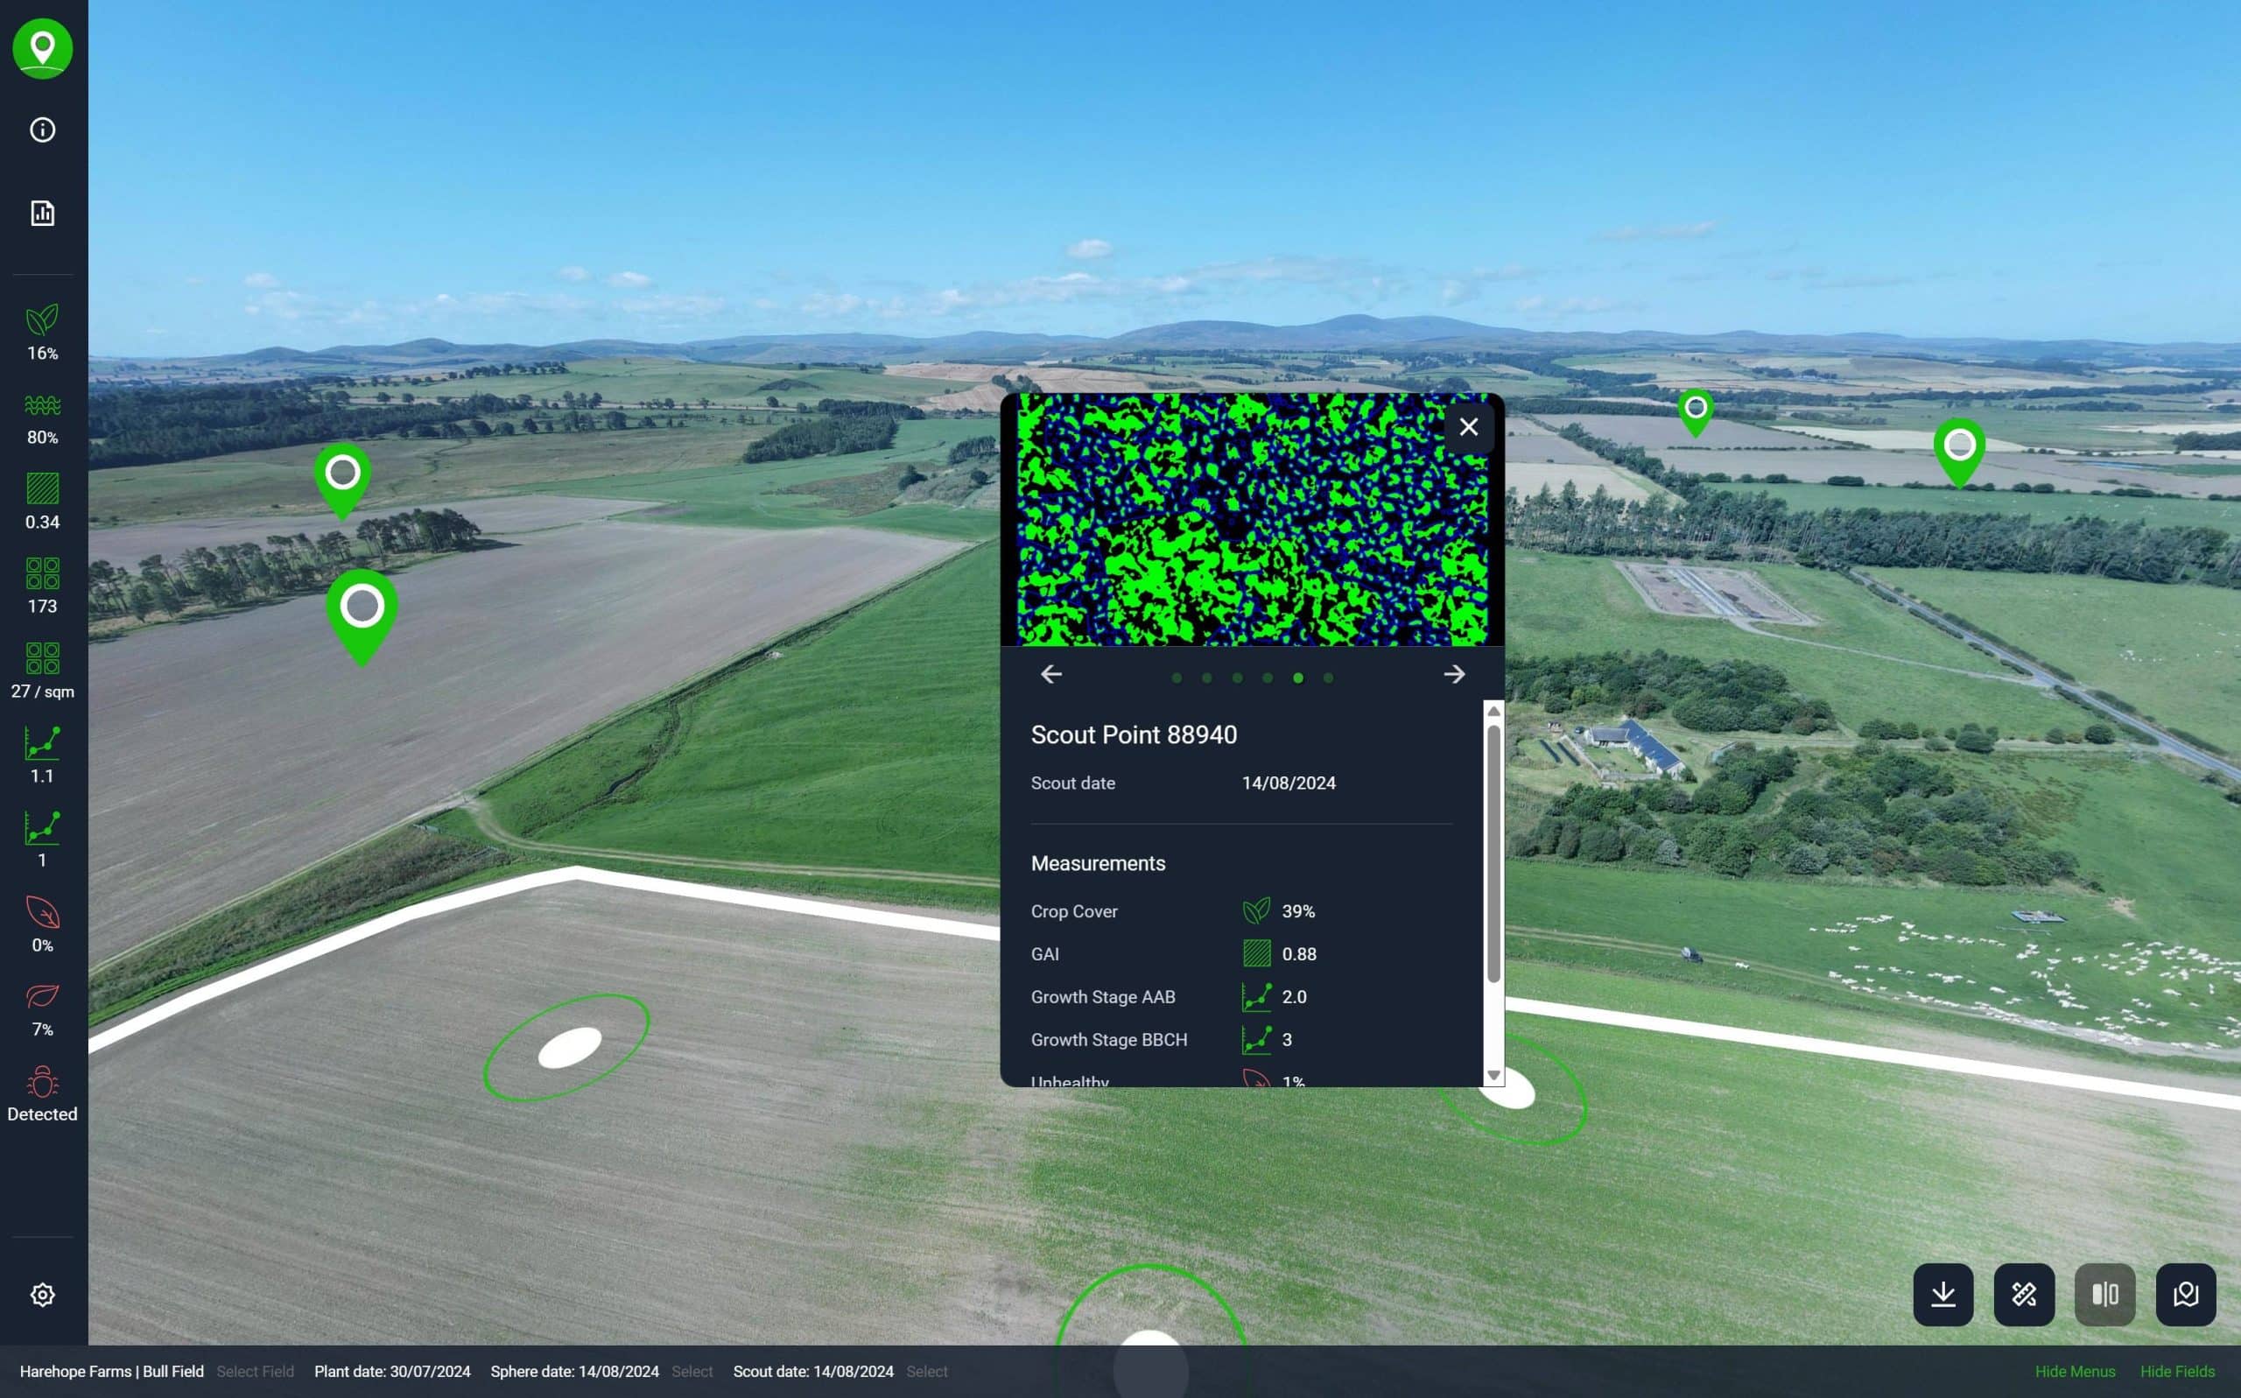The image size is (2241, 1398).
Task: Activate the measure ruler tool
Action: pos(2024,1295)
